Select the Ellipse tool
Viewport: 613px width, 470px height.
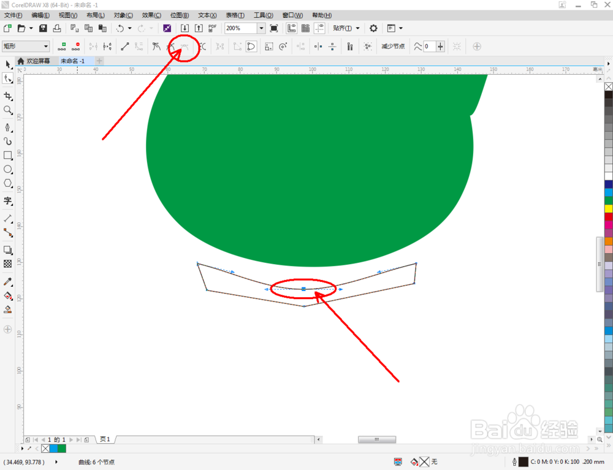(x=8, y=170)
